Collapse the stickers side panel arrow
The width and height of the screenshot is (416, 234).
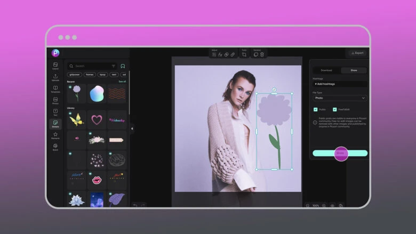click(132, 128)
